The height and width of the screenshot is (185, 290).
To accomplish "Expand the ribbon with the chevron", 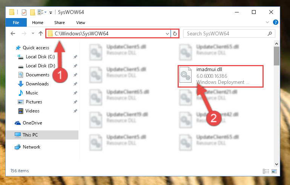I will coord(267,22).
